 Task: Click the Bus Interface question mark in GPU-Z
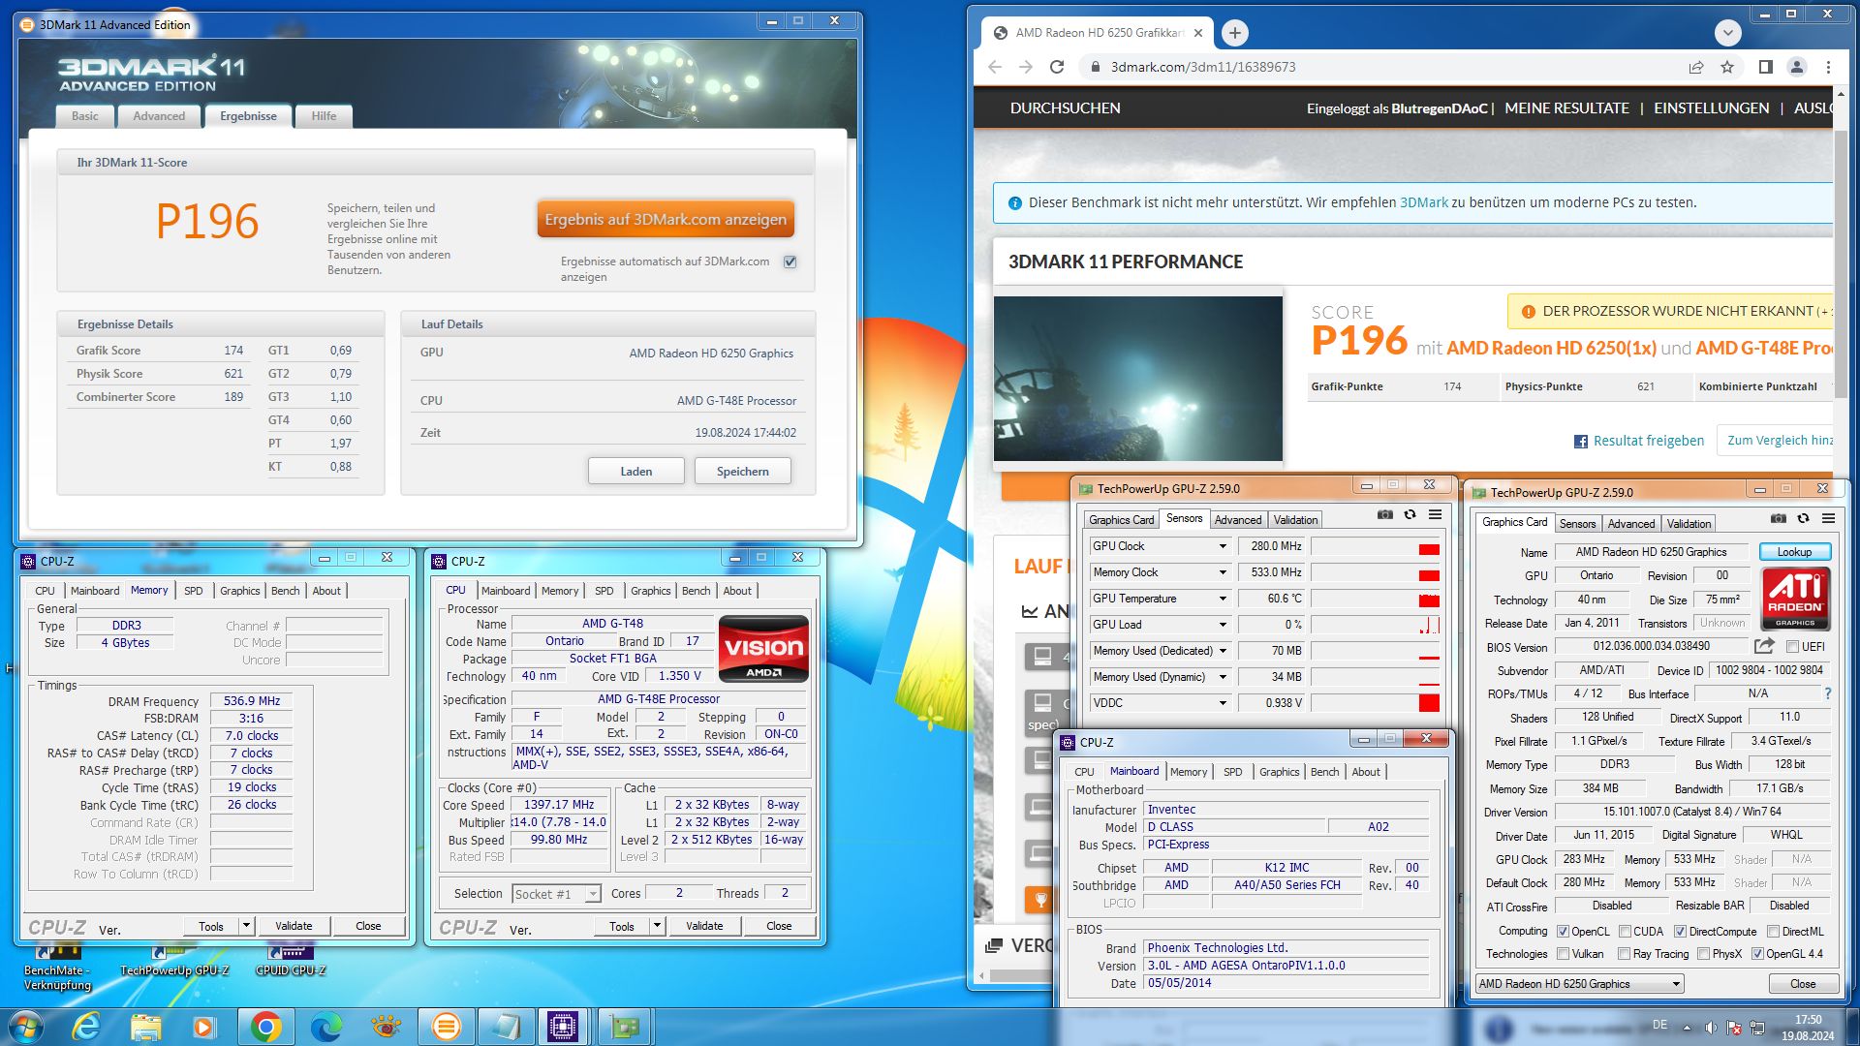pyautogui.click(x=1828, y=693)
